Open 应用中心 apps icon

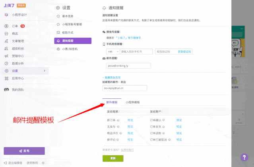6,79
